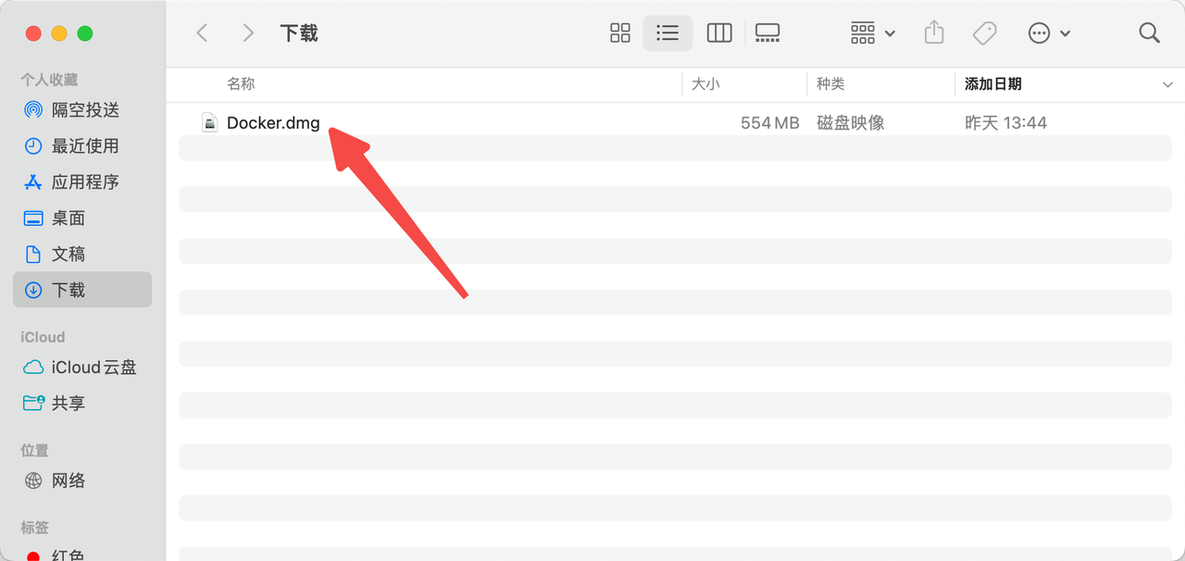
Task: Go forward with the right chevron
Action: (x=247, y=33)
